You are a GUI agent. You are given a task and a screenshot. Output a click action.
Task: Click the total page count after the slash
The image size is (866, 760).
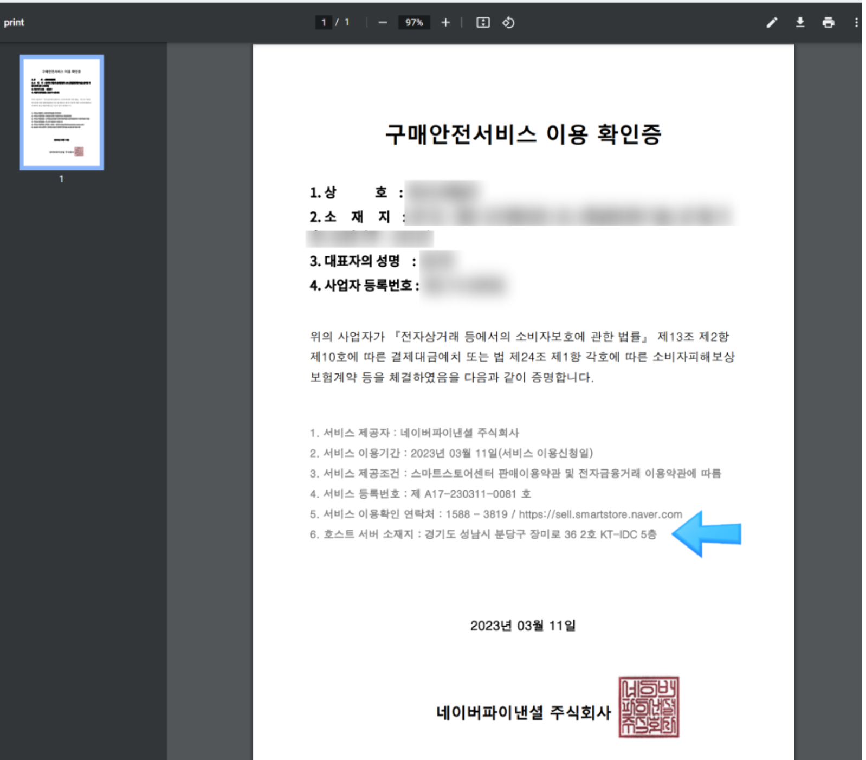coord(347,22)
